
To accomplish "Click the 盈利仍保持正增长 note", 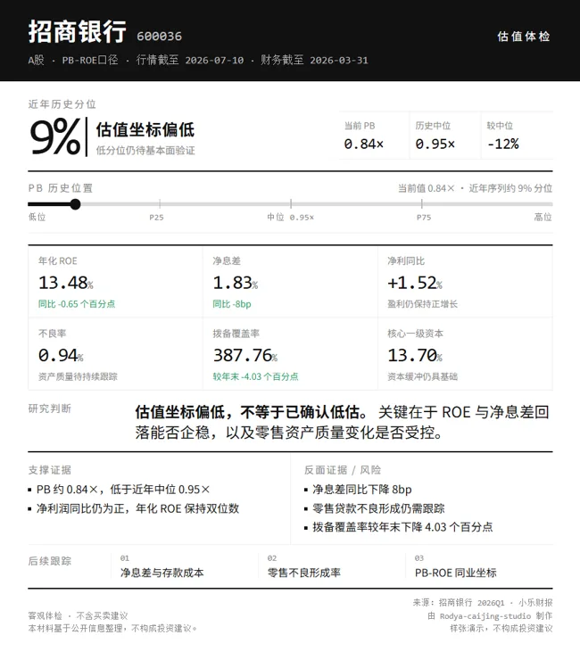I will pyautogui.click(x=422, y=304).
